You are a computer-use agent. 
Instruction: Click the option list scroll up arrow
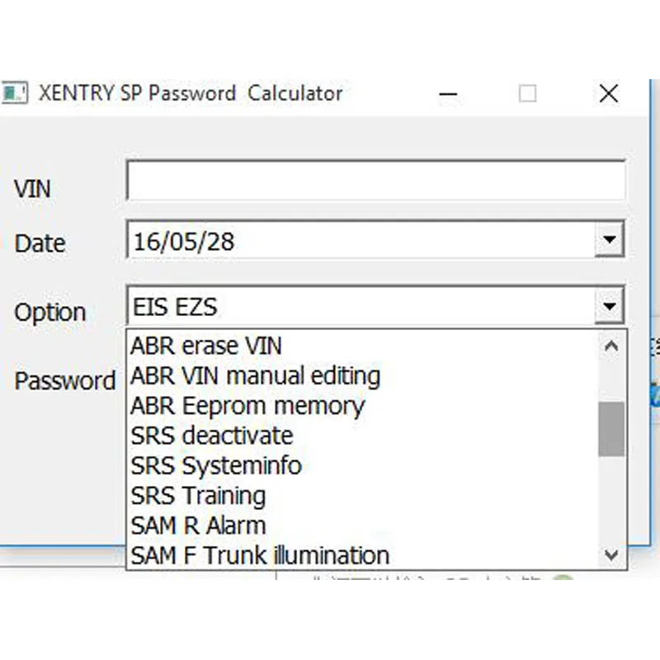point(611,346)
